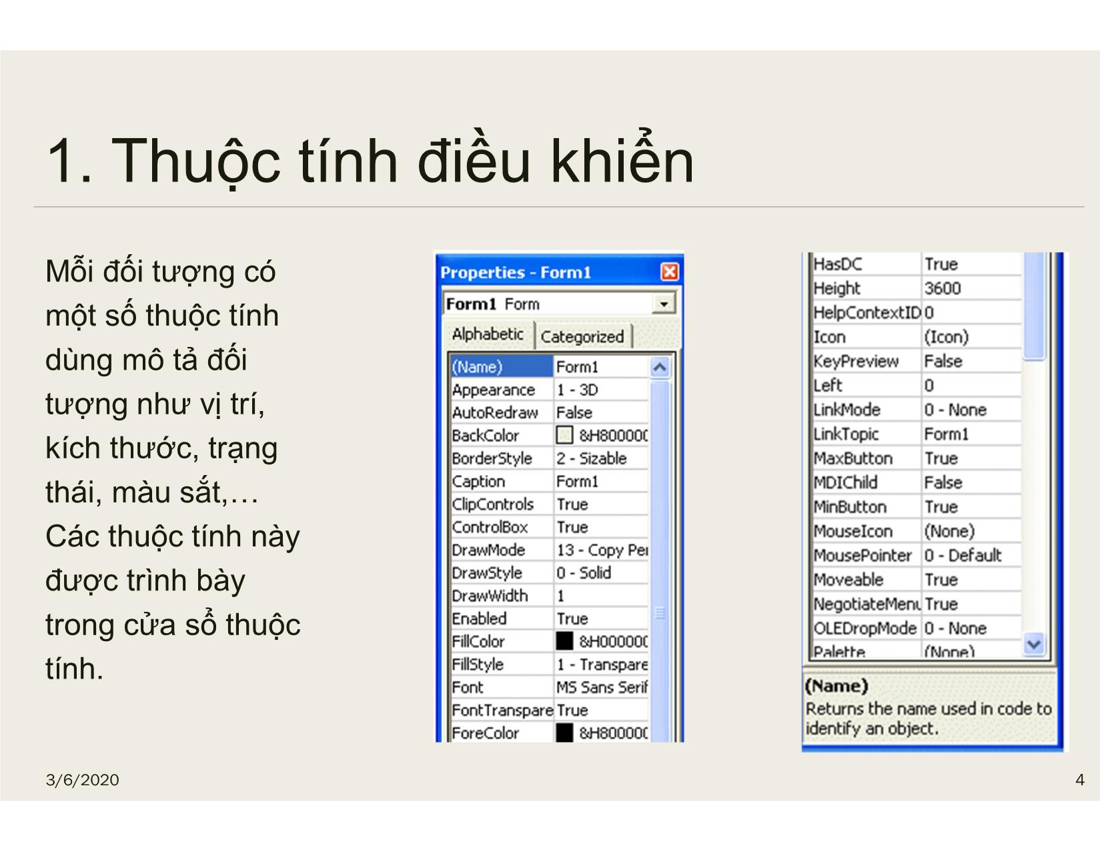Click the BackColor value &H800000
This screenshot has height=850, width=1100.
pyautogui.click(x=613, y=436)
